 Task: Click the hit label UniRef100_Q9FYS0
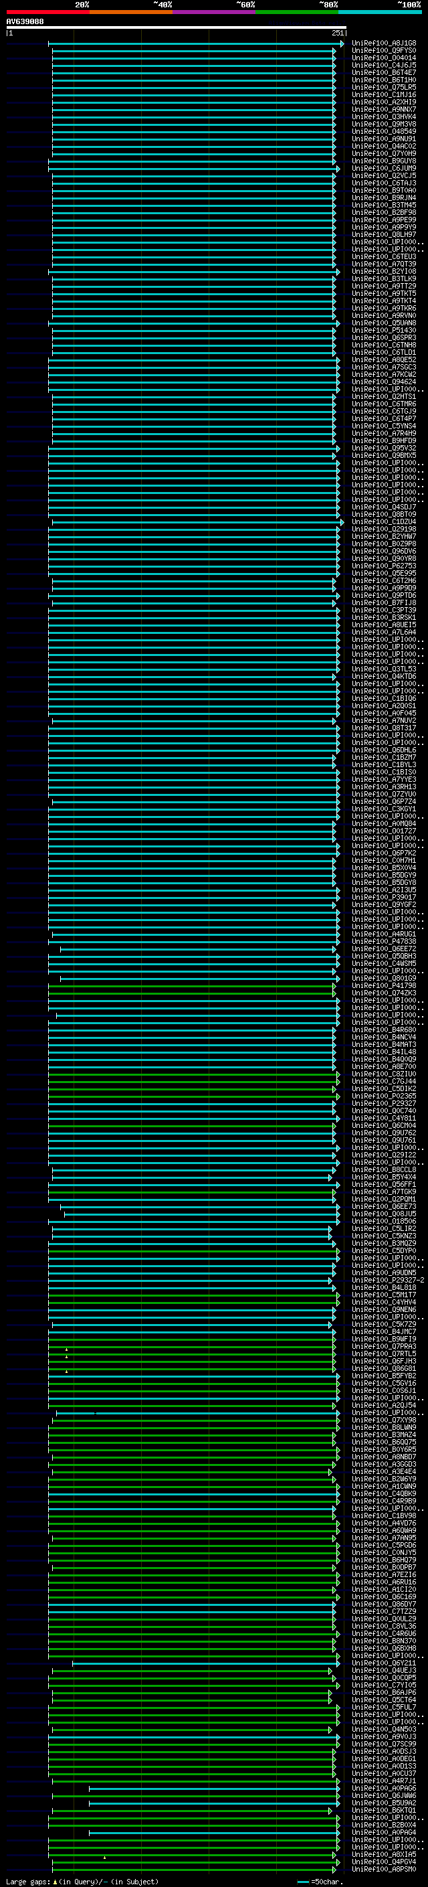tap(384, 51)
